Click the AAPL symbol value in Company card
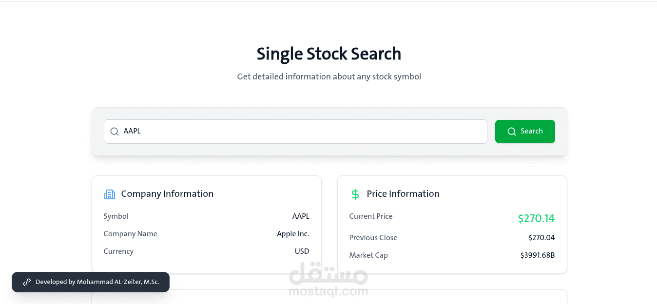The height and width of the screenshot is (304, 657). coord(301,216)
